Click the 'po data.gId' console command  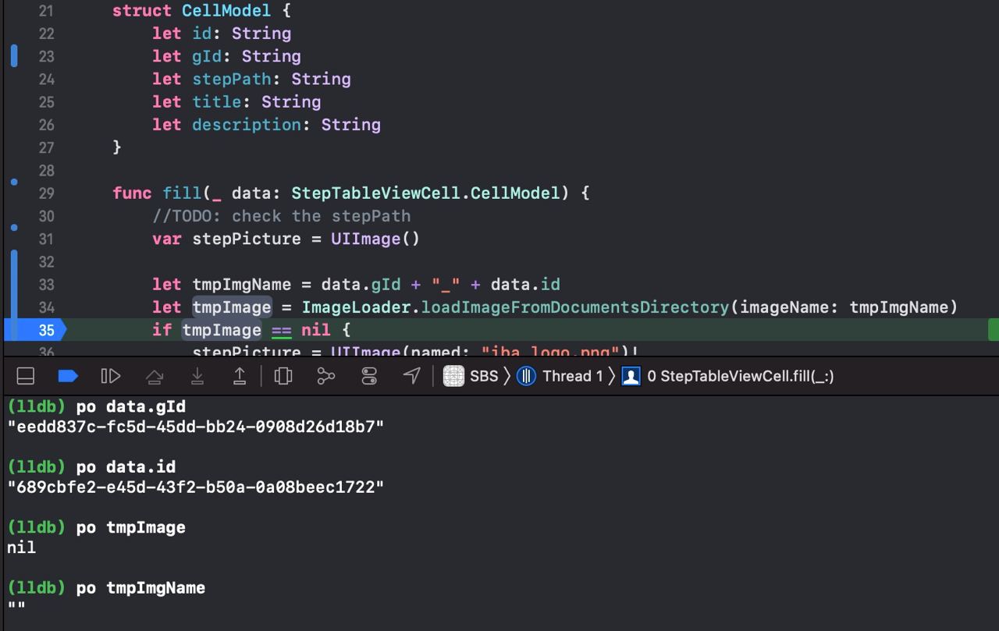(131, 406)
